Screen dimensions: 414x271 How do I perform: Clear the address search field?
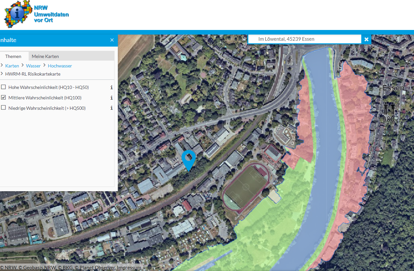366,39
